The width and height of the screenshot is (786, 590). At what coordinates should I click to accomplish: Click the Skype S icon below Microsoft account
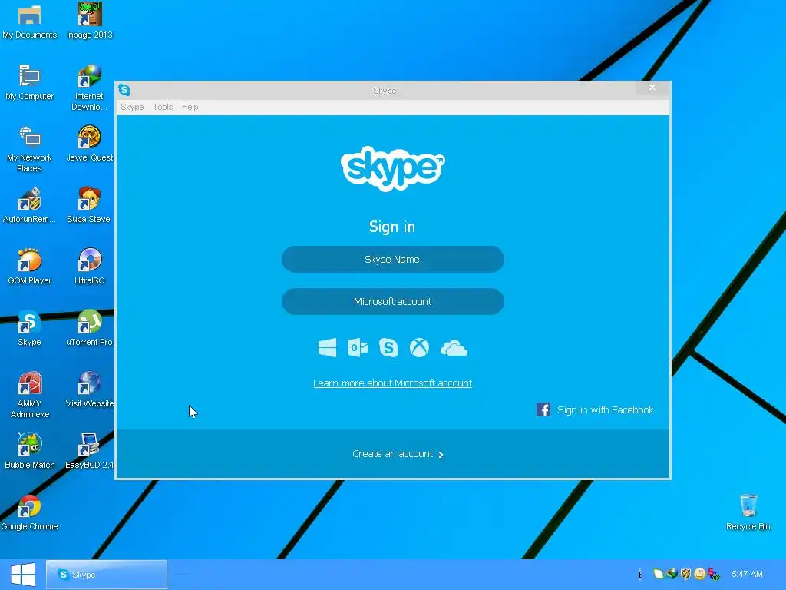388,347
